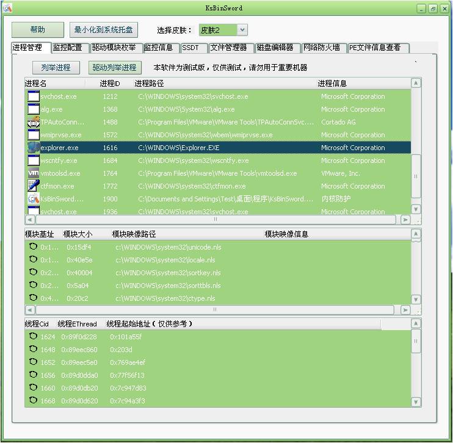This screenshot has width=453, height=443.
Task: Click the explorer.exe process icon
Action: 34,148
